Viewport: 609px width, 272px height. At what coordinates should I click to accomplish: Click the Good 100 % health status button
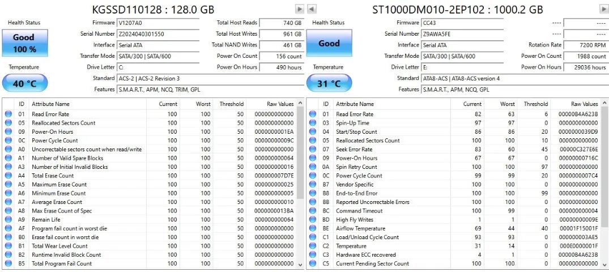[24, 43]
